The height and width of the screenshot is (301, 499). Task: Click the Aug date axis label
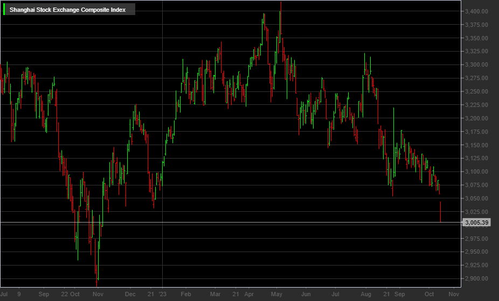point(366,294)
